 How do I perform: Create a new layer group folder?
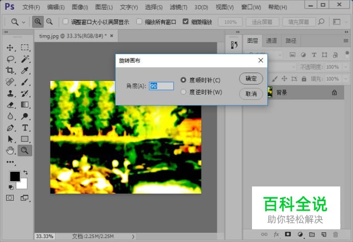coord(312,234)
